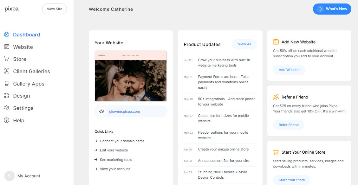Click the Start Your Store button

click(291, 180)
